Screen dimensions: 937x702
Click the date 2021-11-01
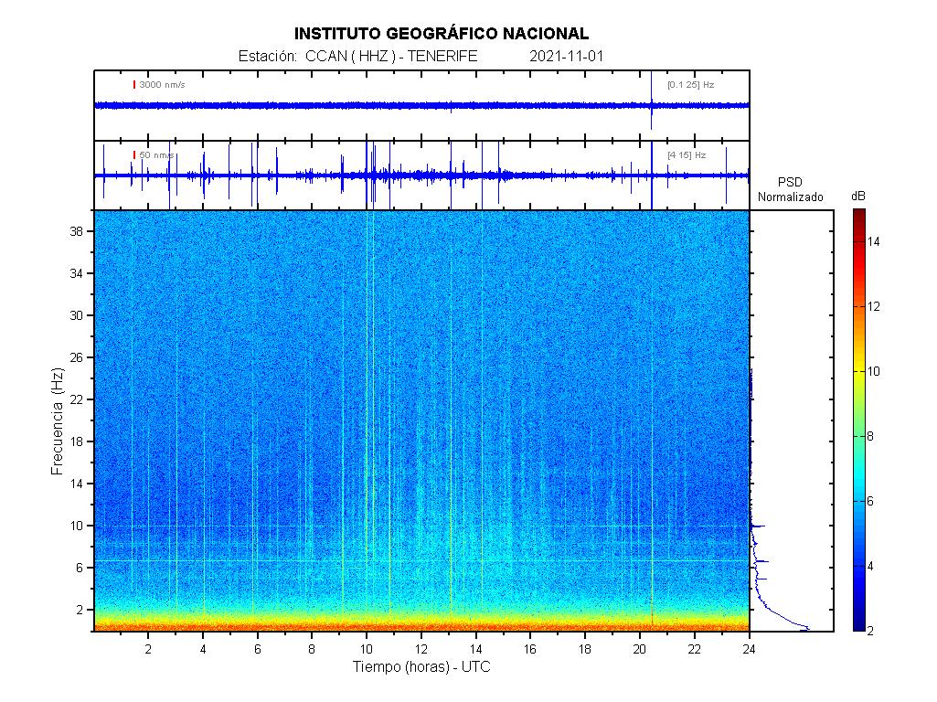pos(567,56)
